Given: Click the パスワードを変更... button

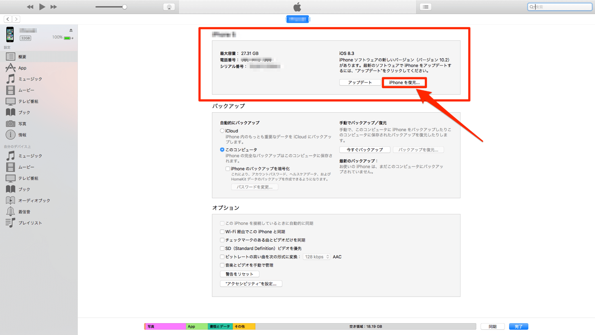Looking at the screenshot, I should tap(255, 187).
